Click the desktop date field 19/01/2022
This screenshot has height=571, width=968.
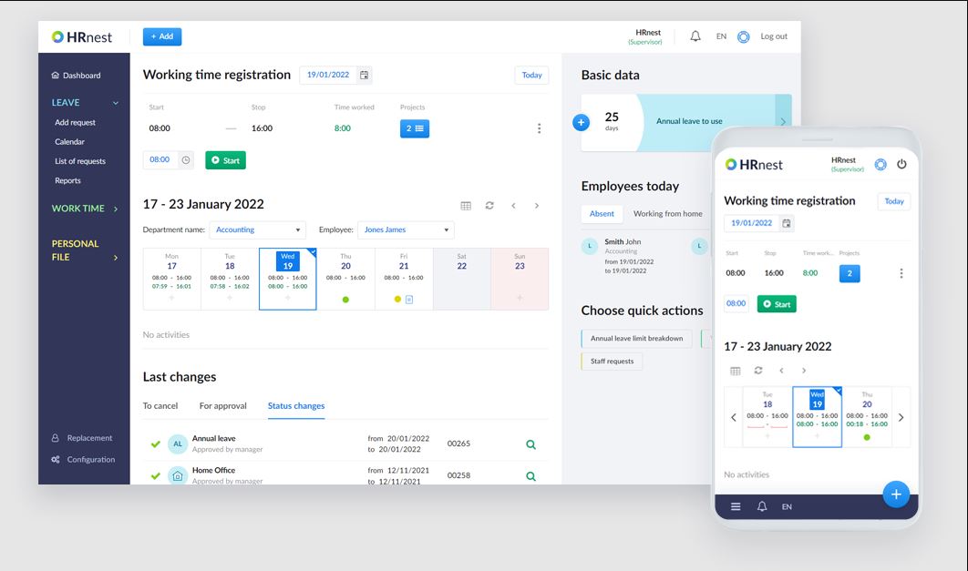(x=328, y=75)
